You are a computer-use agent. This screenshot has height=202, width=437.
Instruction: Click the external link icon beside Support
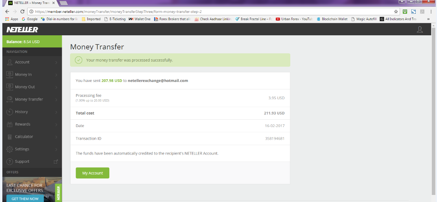(x=56, y=162)
